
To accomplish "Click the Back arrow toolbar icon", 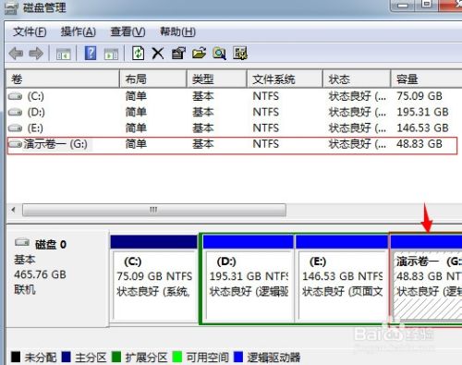I will [16, 54].
